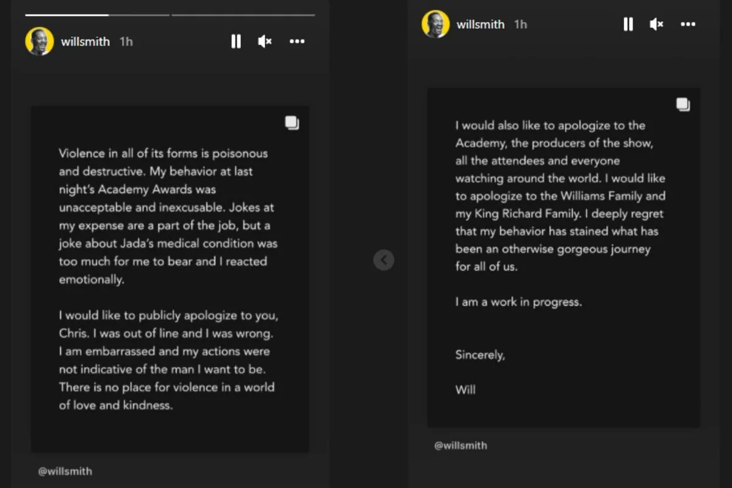Click @willsmith caption under right post

pyautogui.click(x=461, y=445)
